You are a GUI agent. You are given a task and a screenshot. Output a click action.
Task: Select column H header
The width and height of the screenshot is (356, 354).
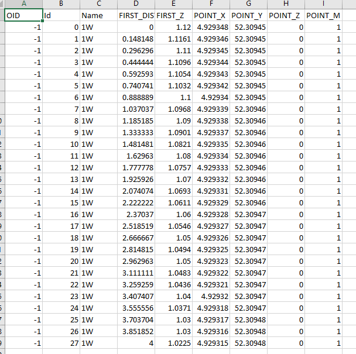pos(286,4)
